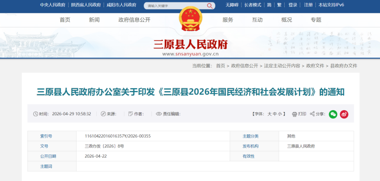Go to 首页 in main navigation
380x181 pixels.
click(65, 20)
